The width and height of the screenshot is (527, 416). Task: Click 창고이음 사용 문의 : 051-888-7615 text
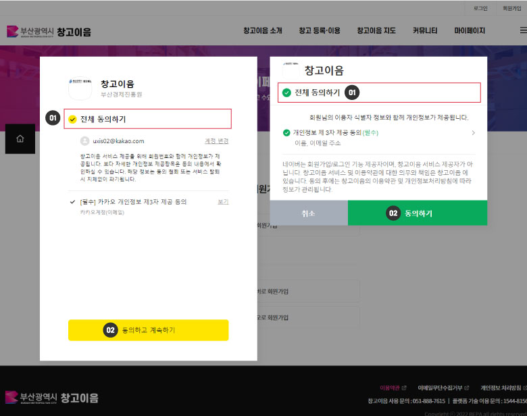(406, 401)
